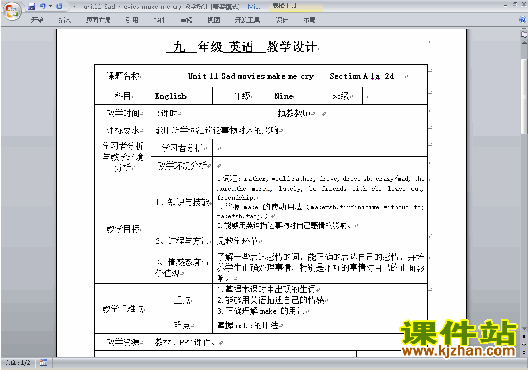The image size is (528, 370).
Task: Save the document with the floppy icon
Action: coord(31,6)
